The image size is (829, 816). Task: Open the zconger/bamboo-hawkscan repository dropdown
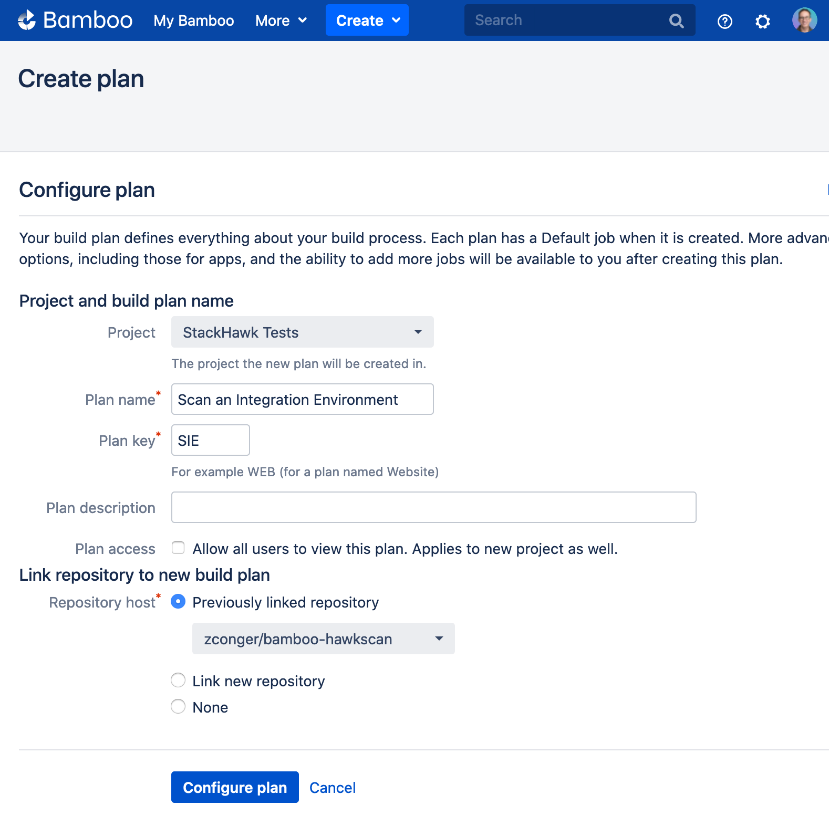coord(323,639)
